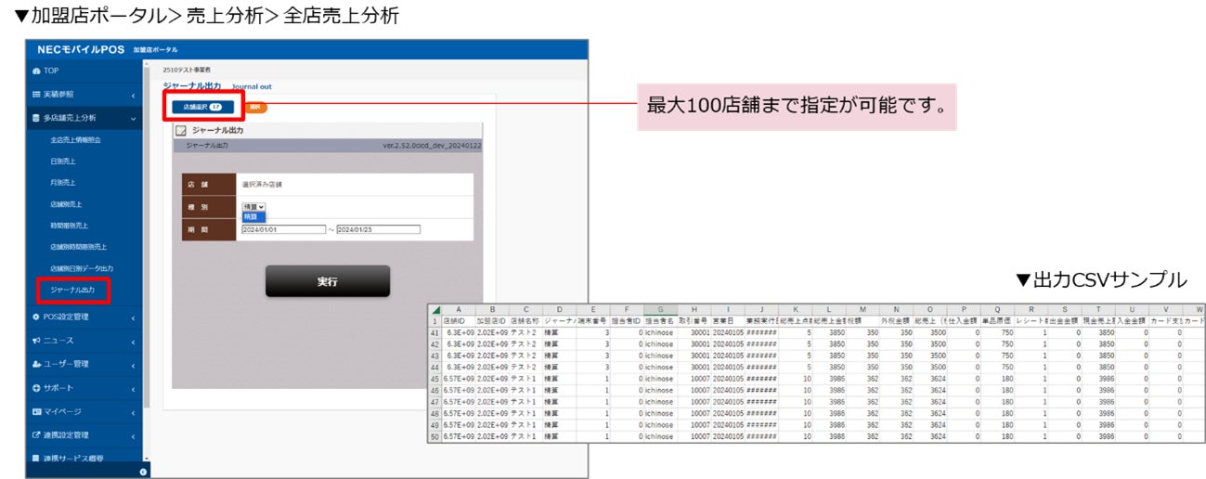This screenshot has height=479, width=1206.
Task: Click the 単品原価 header cell
Action: click(x=997, y=320)
